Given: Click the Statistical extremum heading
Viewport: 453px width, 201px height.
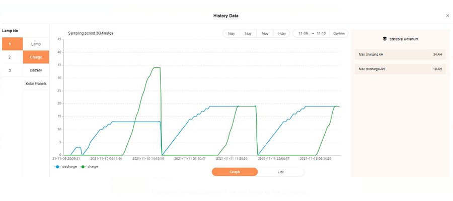Looking at the screenshot, I should pyautogui.click(x=404, y=39).
